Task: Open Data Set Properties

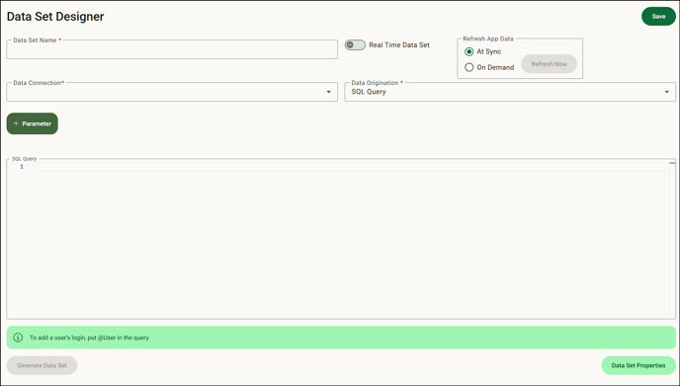Action: tap(638, 365)
